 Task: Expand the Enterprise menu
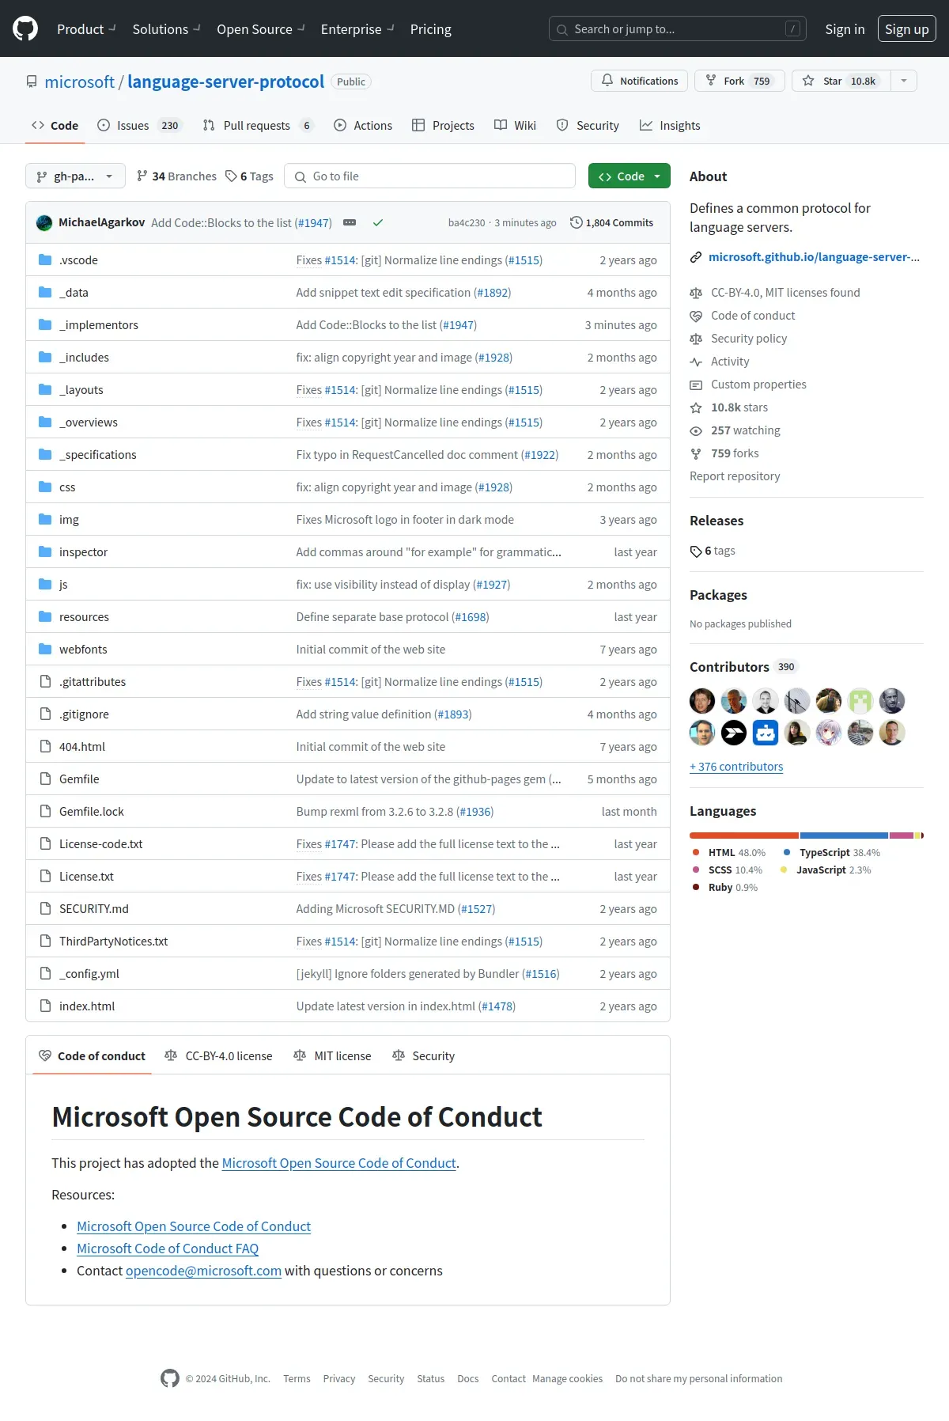pos(357,29)
